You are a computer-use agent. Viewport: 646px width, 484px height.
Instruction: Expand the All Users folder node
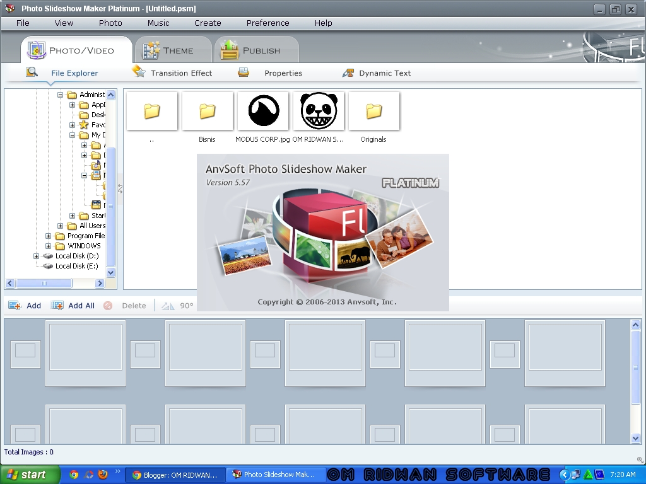click(60, 226)
